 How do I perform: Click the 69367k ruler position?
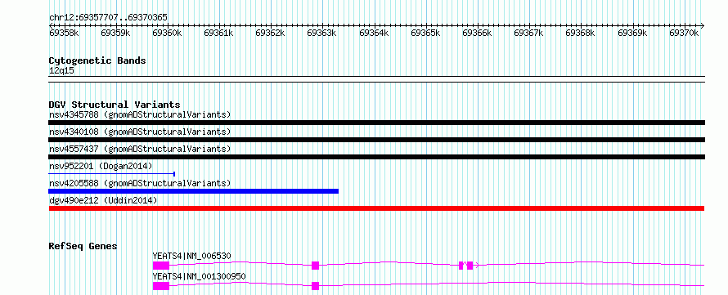pyautogui.click(x=528, y=33)
